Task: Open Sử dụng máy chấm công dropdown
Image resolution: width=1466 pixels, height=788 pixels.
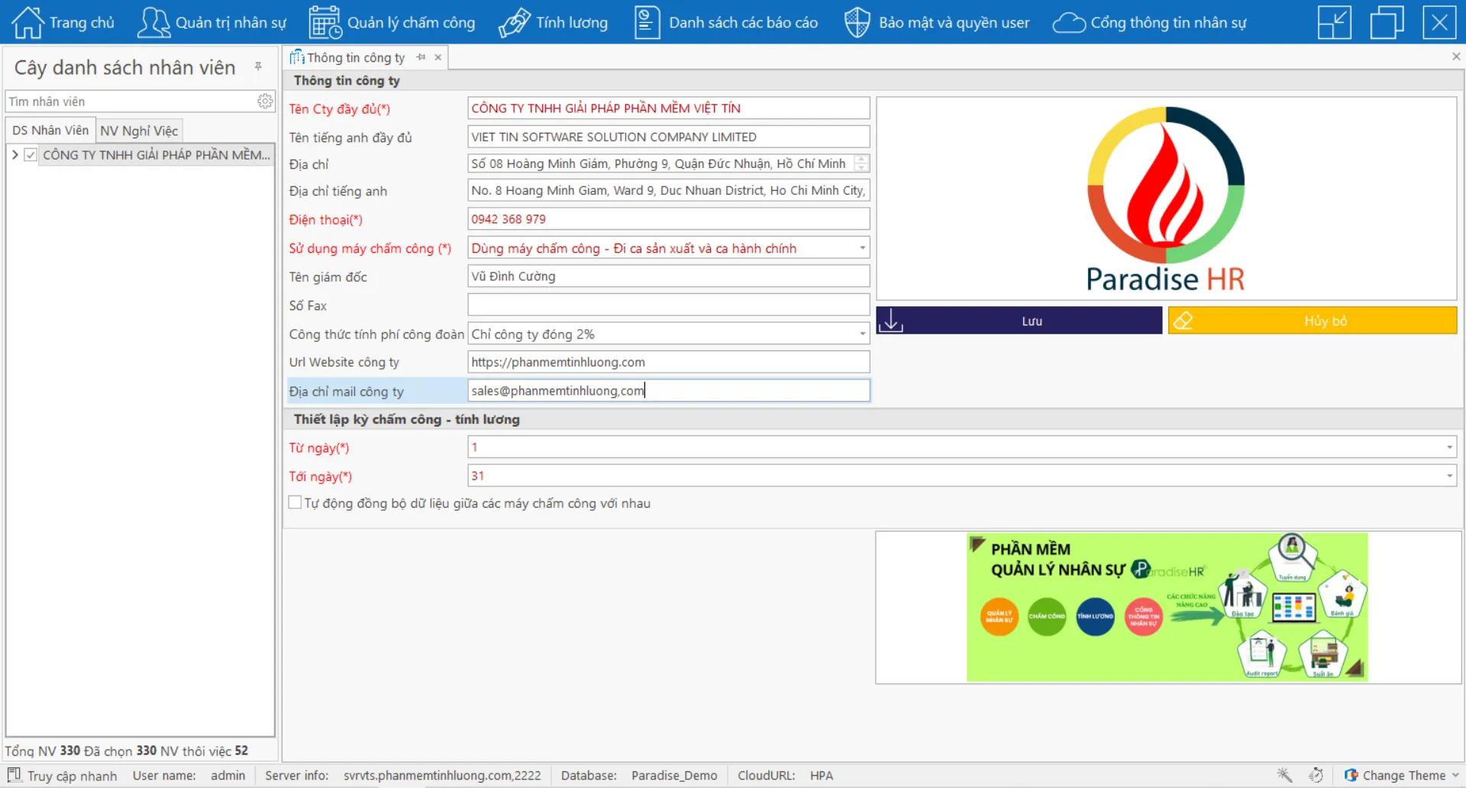Action: click(862, 248)
